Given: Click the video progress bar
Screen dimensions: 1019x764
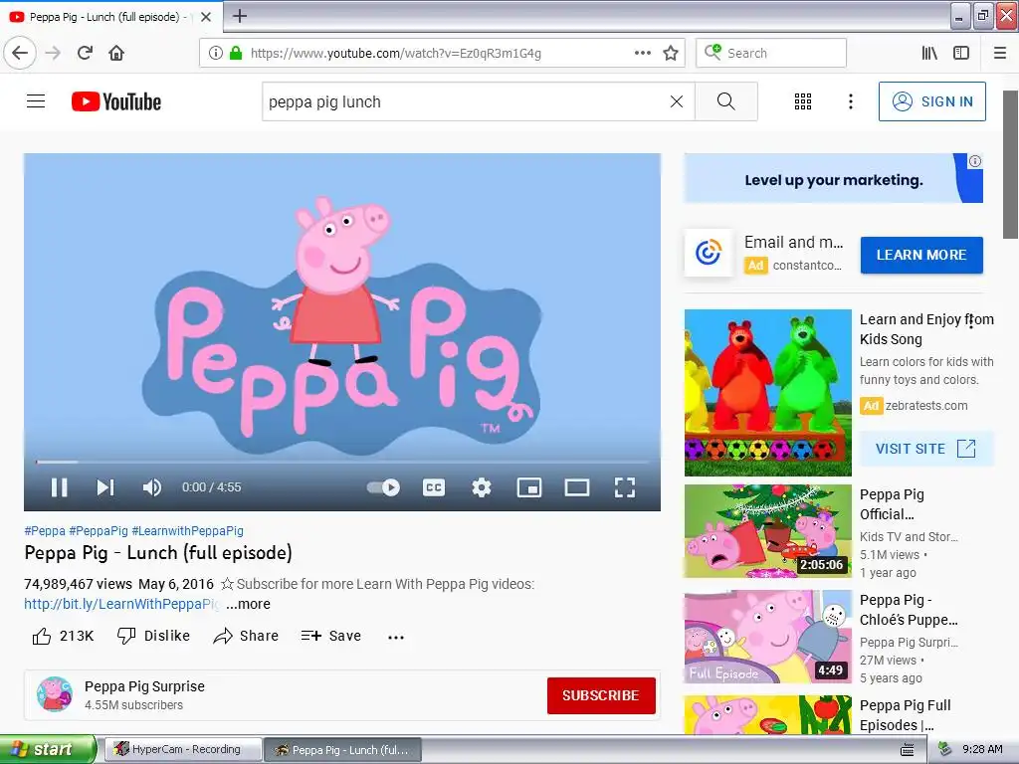Looking at the screenshot, I should point(342,462).
